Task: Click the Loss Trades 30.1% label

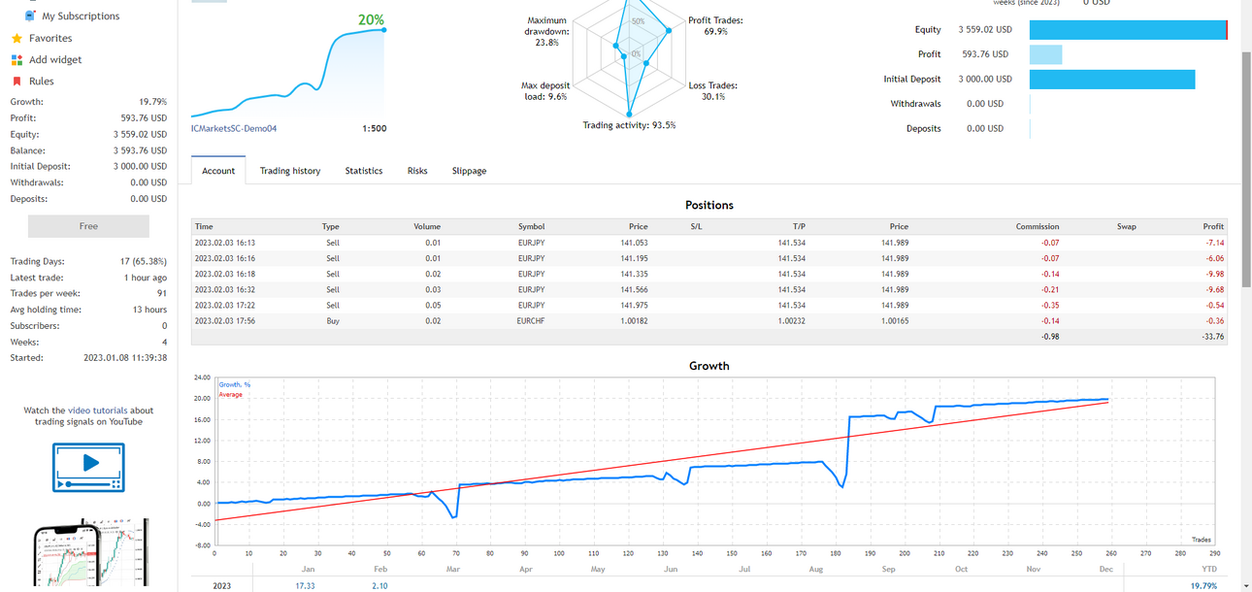Action: (x=713, y=91)
